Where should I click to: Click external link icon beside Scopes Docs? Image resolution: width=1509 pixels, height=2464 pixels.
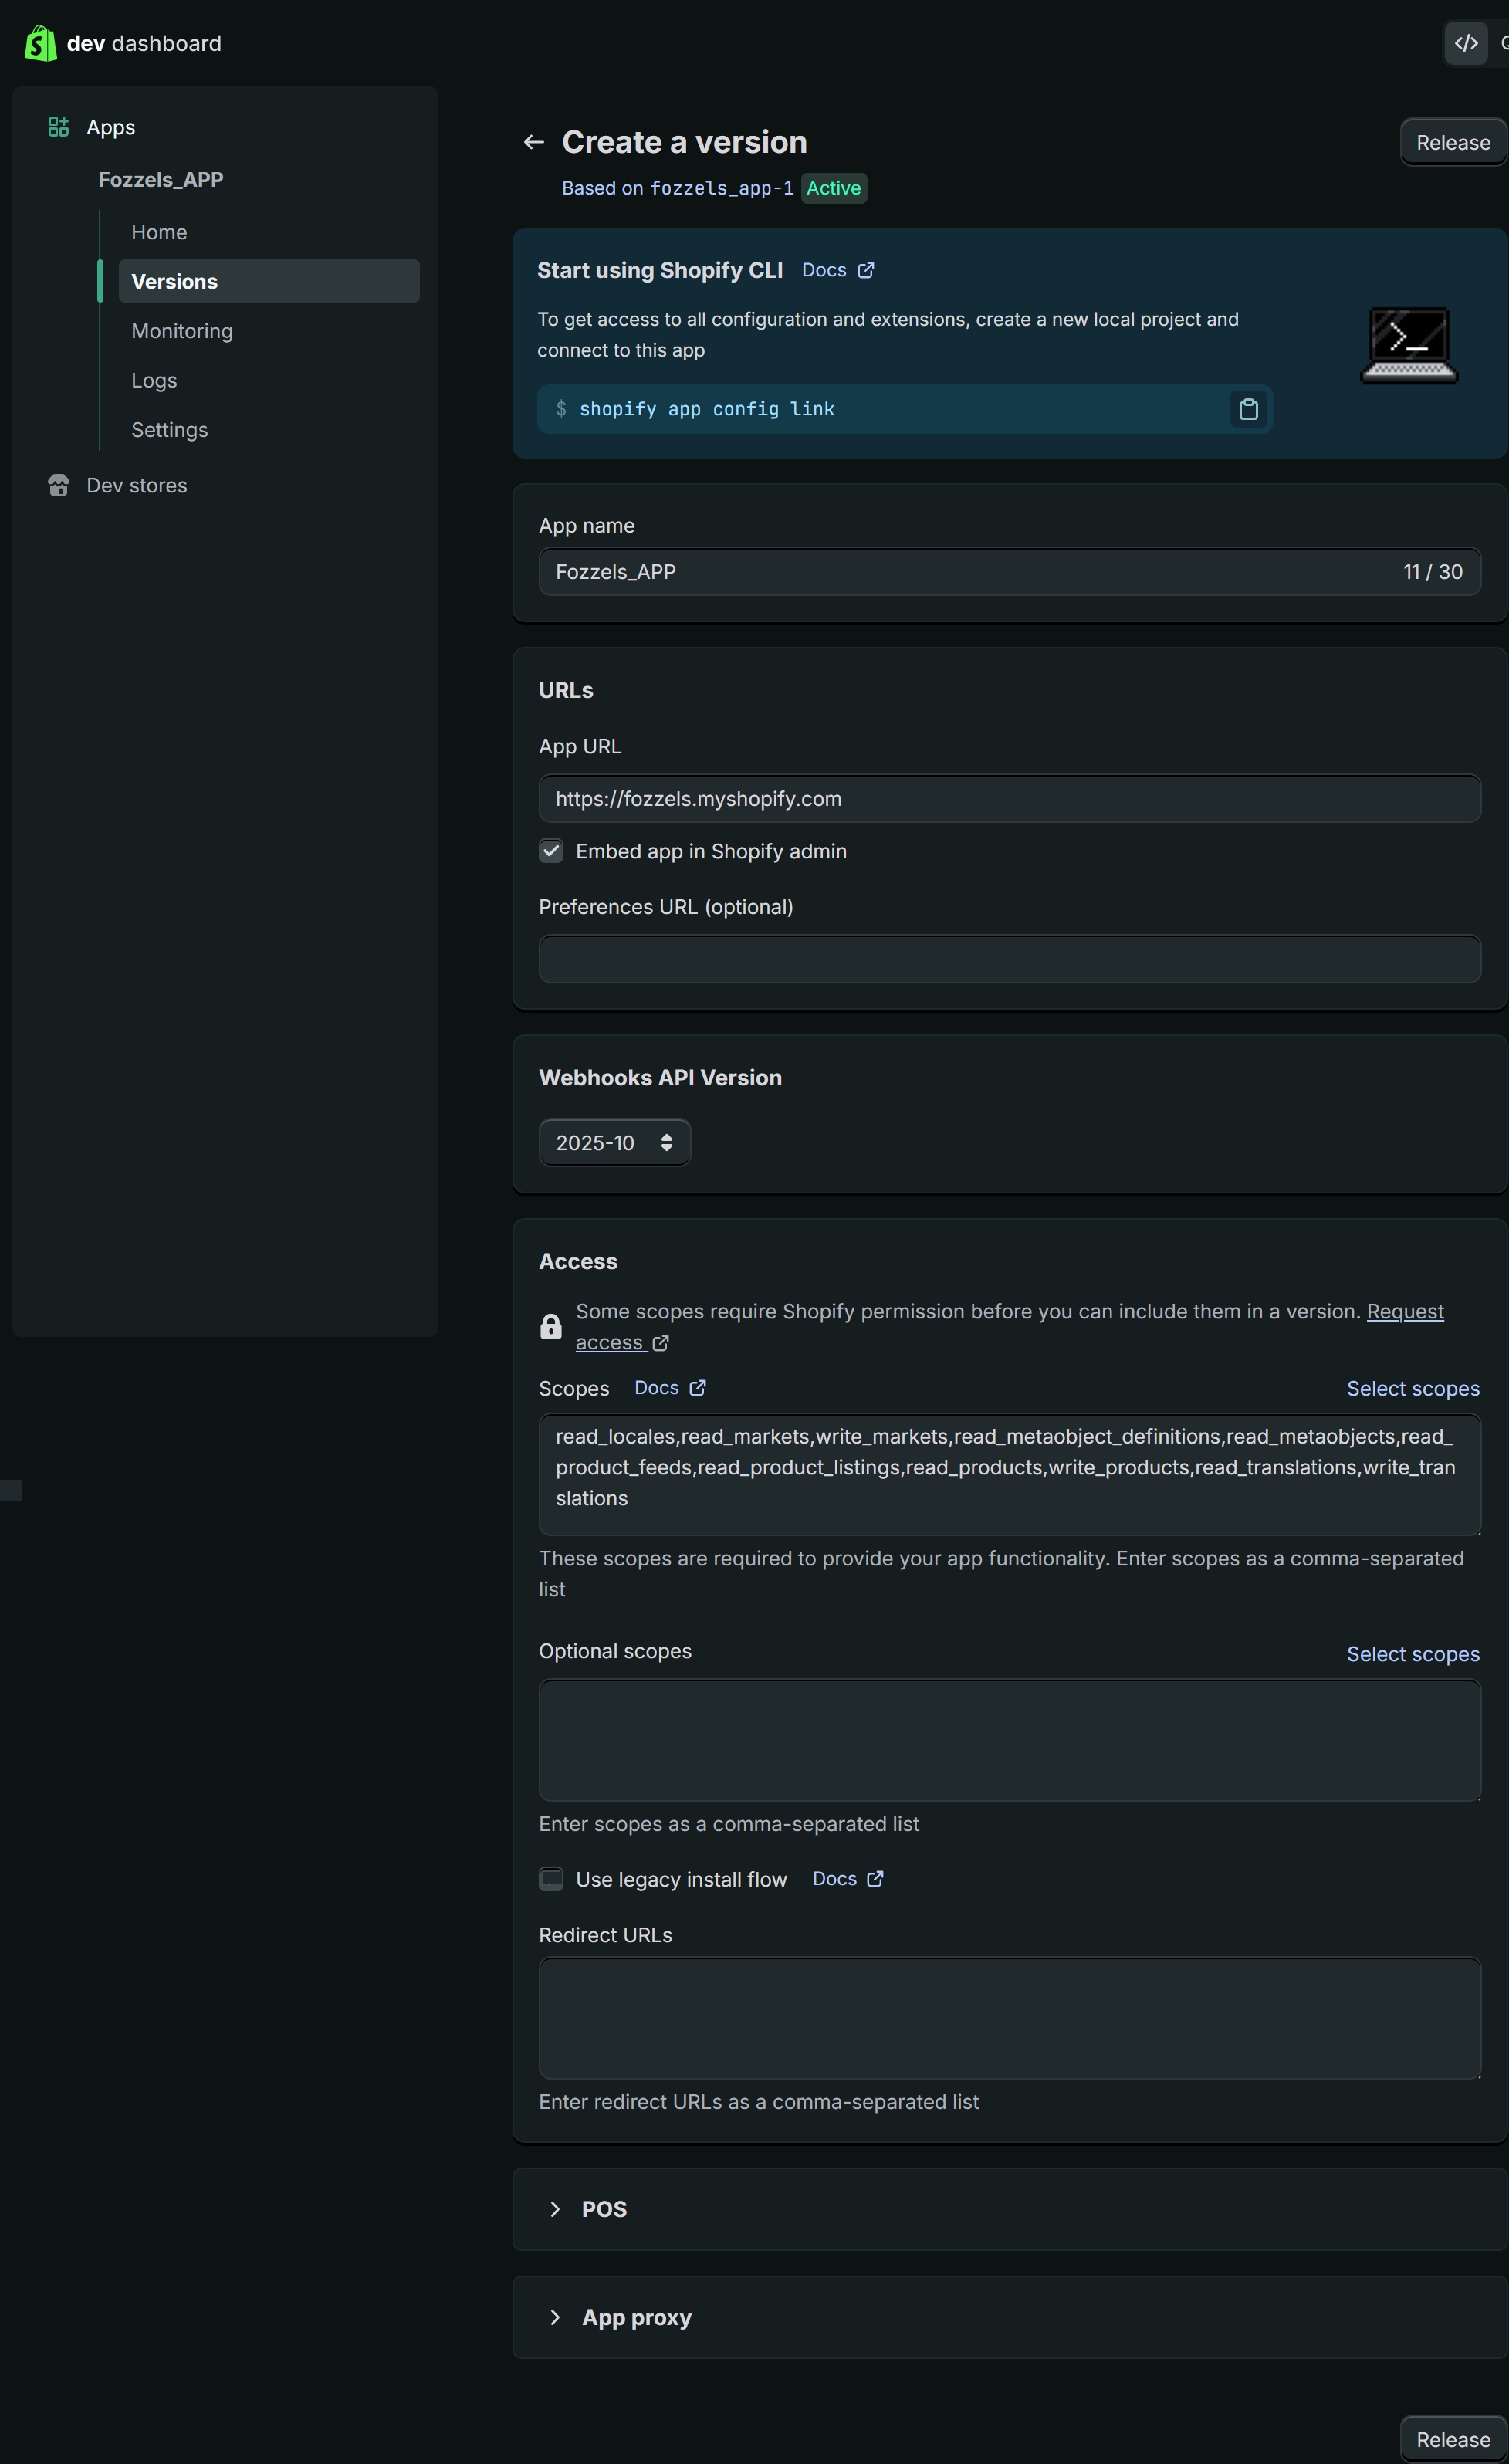click(698, 1388)
